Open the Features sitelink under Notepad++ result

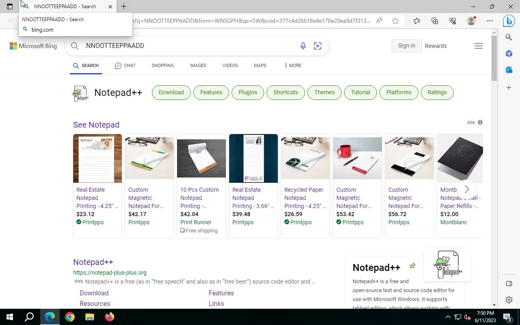click(x=221, y=293)
